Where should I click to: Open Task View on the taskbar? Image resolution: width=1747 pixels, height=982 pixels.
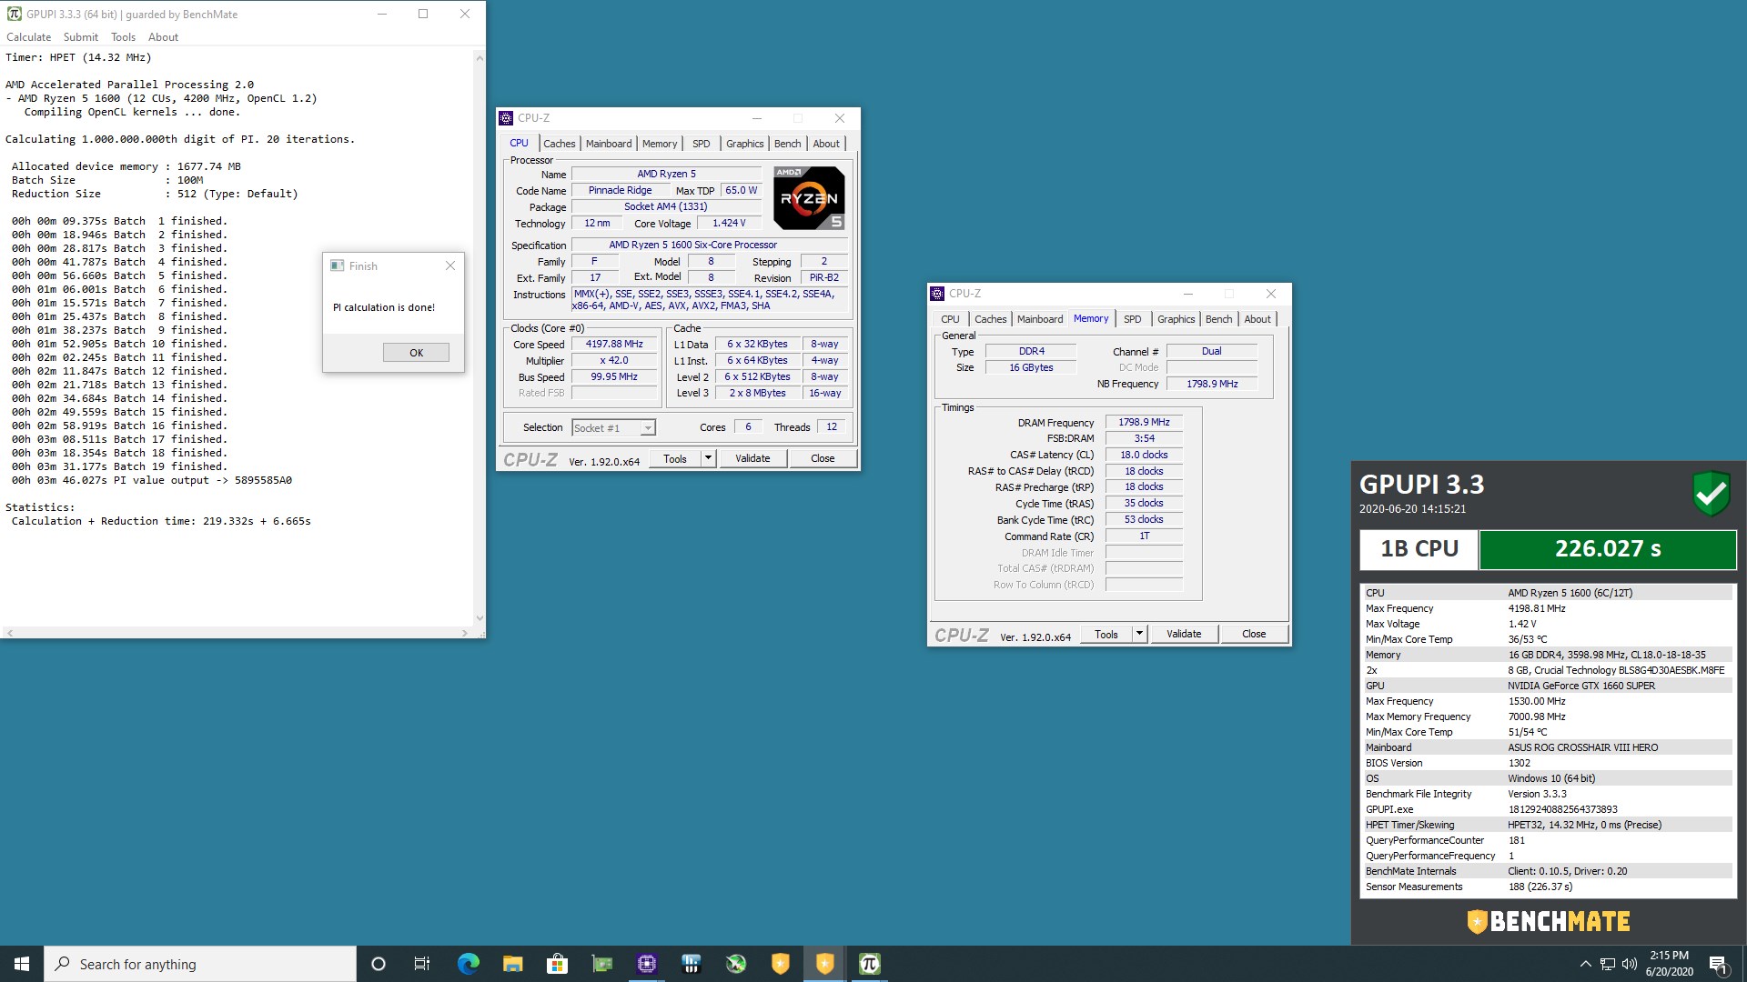tap(422, 964)
